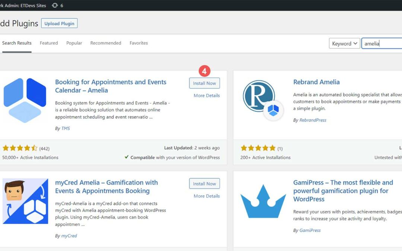
Task: Click Install Now for the Amelia plugin
Action: click(204, 83)
